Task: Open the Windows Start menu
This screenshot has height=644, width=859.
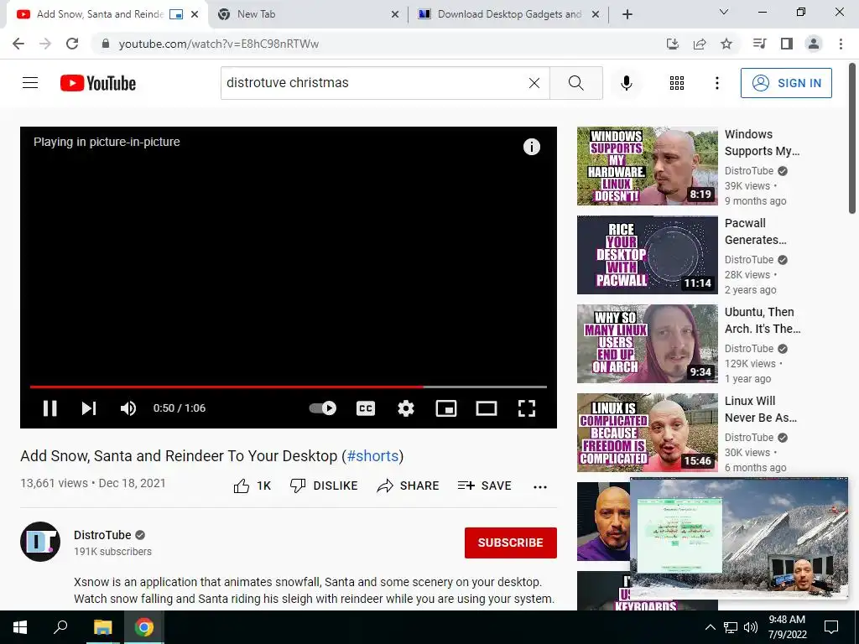Action: [x=20, y=627]
